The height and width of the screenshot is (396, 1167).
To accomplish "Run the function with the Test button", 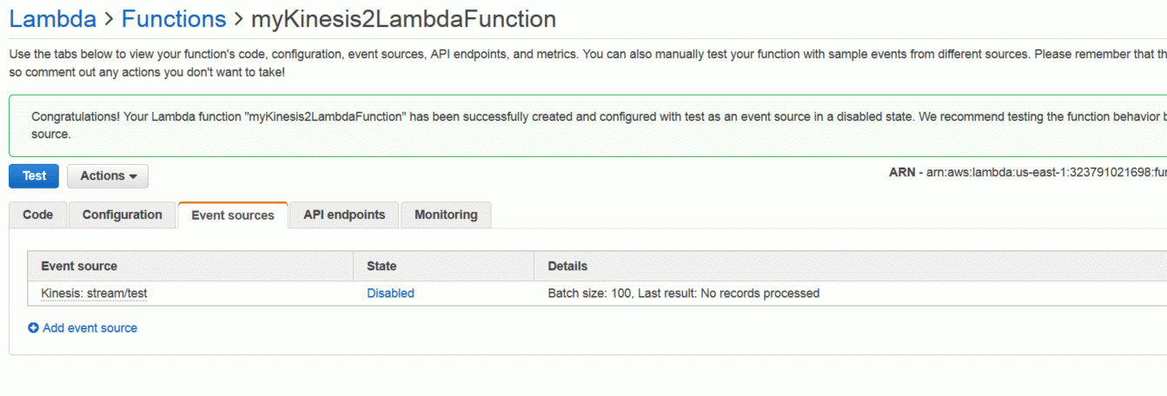I will (x=34, y=176).
